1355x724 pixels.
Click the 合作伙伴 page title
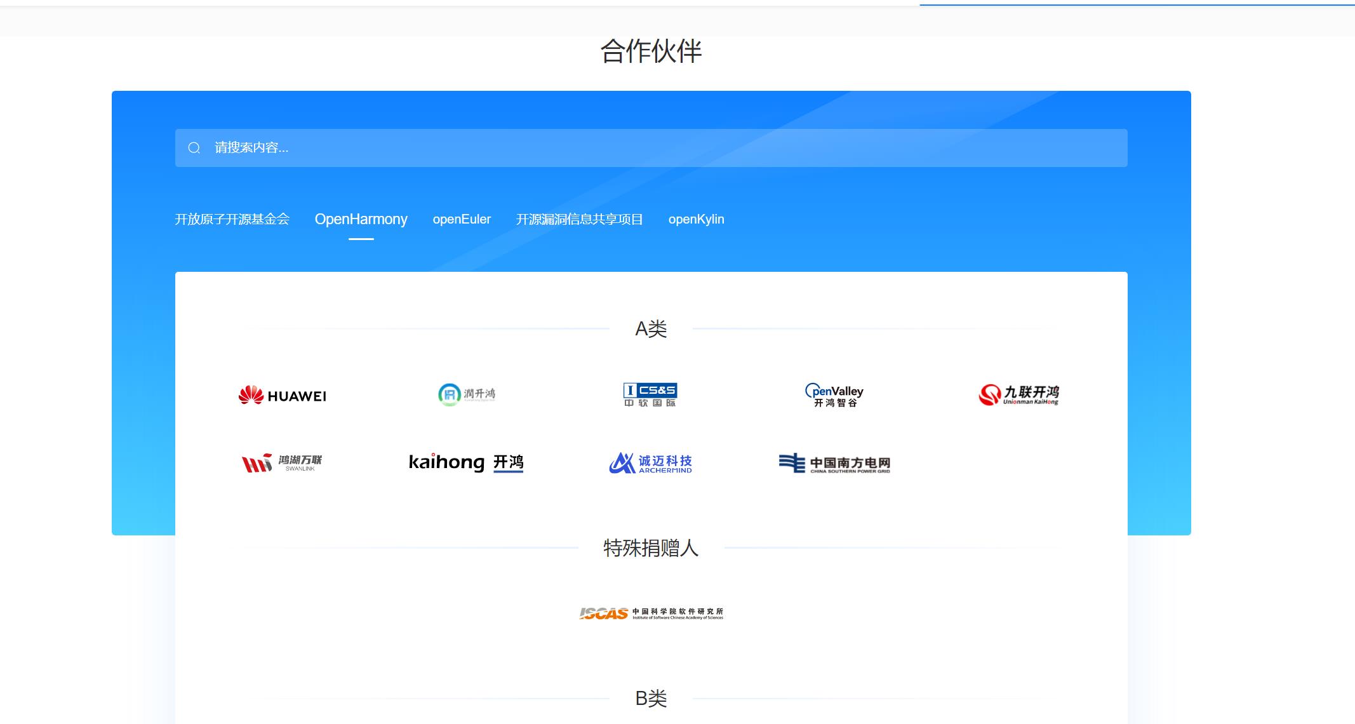[x=651, y=51]
